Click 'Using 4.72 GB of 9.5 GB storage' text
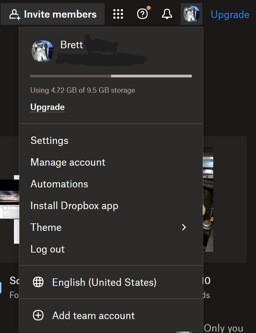The image size is (256, 333). click(83, 90)
